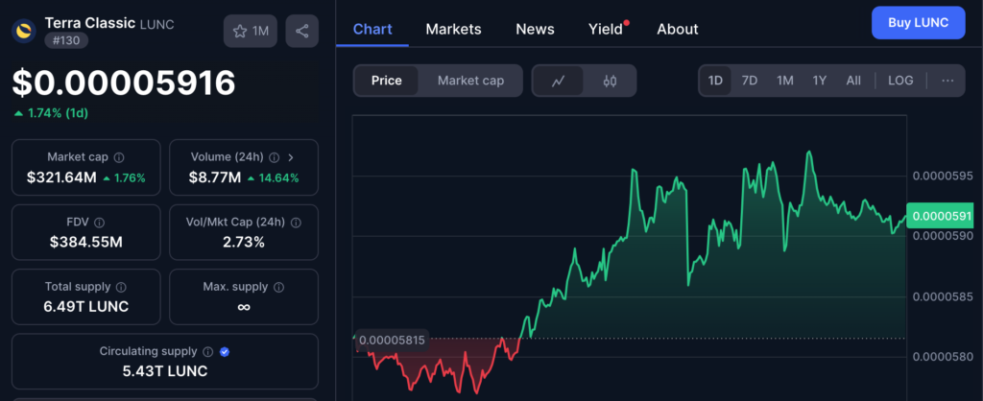Screen dimensions: 983x401
Task: Click info icon next to Market cap
Action: click(117, 157)
